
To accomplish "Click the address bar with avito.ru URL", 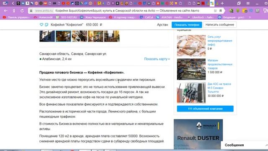I will click(126, 10).
